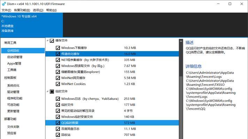248x139 pixels.
Task: Uncheck Windows下载缓存 checkbox
Action: coord(58,48)
